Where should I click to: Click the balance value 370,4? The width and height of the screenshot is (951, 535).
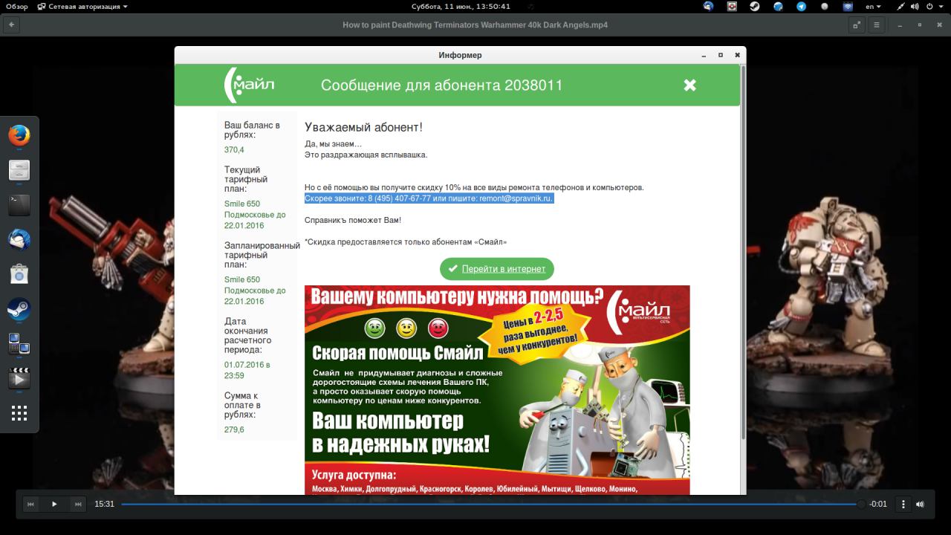(x=234, y=150)
